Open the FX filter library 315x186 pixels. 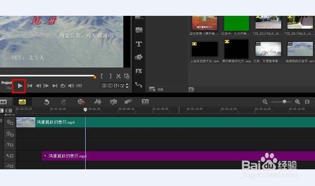[x=139, y=71]
